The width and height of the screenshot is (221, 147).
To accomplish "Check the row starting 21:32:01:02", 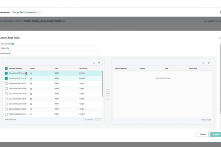I will pyautogui.click(x=6, y=109).
